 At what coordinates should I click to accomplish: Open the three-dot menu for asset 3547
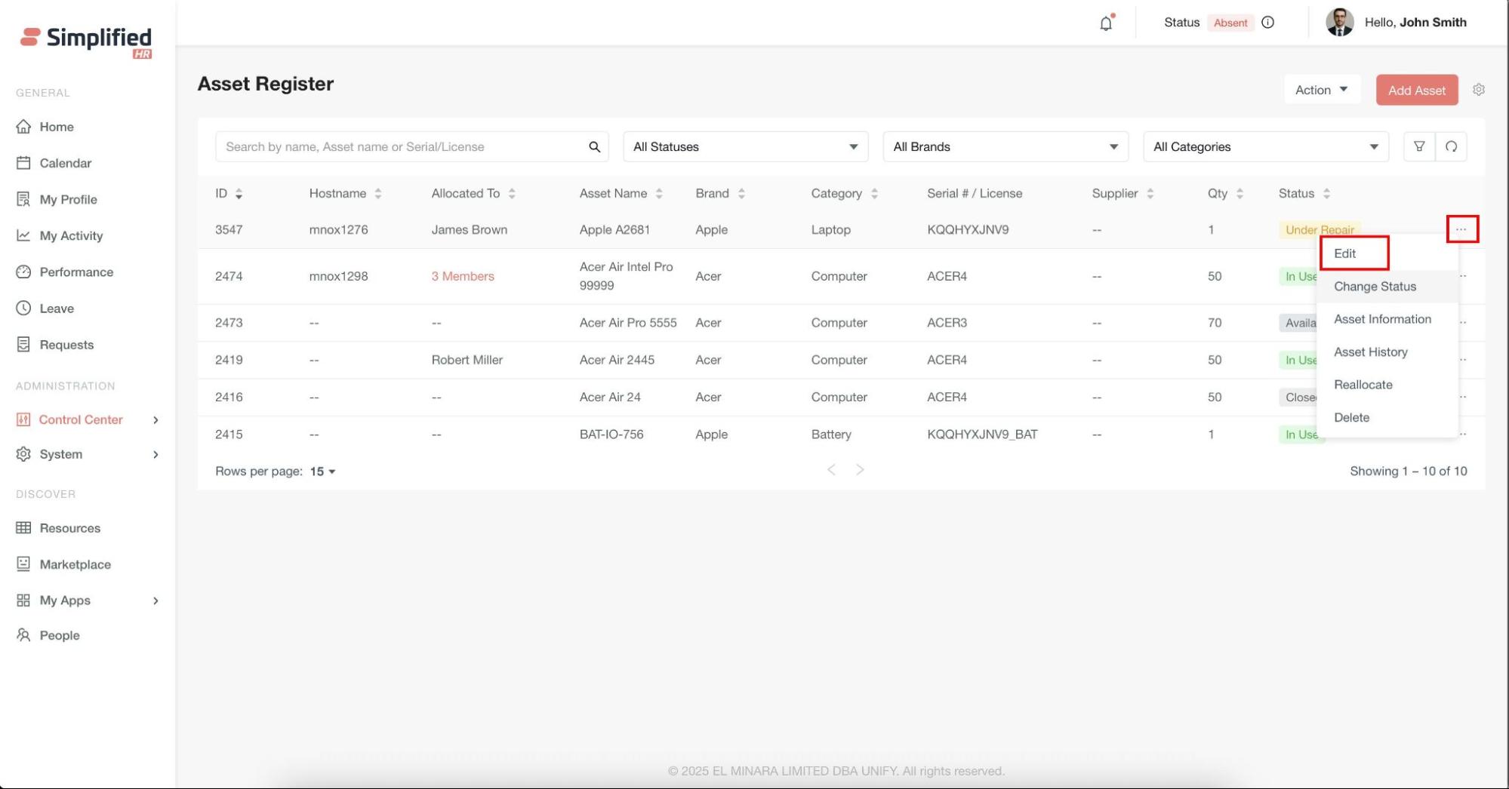(x=1461, y=229)
